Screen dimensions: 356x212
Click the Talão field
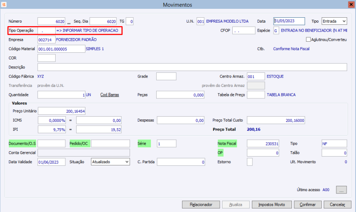[x=334, y=153]
